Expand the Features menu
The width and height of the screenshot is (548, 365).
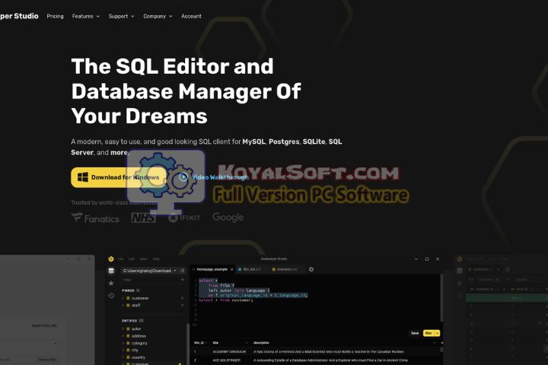click(x=85, y=16)
